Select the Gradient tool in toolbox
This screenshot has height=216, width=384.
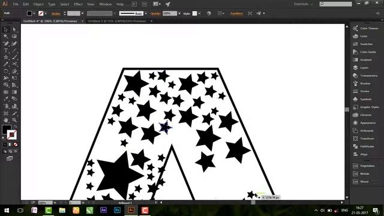point(14,92)
